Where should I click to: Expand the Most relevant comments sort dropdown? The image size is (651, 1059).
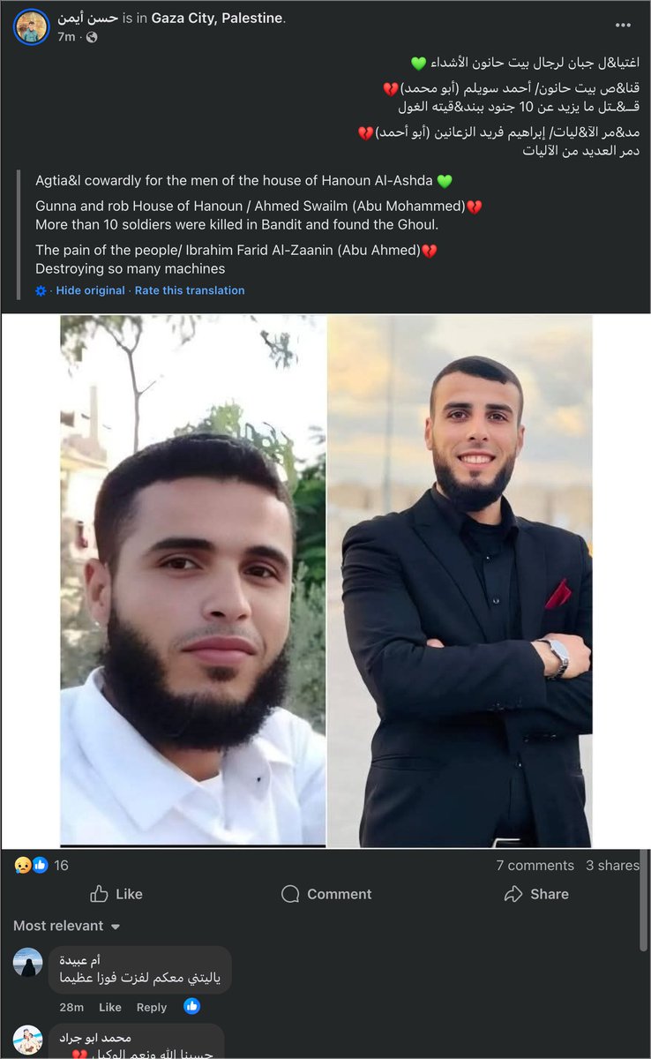tap(67, 926)
